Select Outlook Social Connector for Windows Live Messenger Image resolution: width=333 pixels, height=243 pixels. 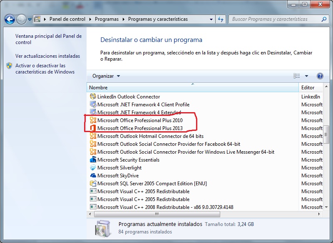[186, 152]
